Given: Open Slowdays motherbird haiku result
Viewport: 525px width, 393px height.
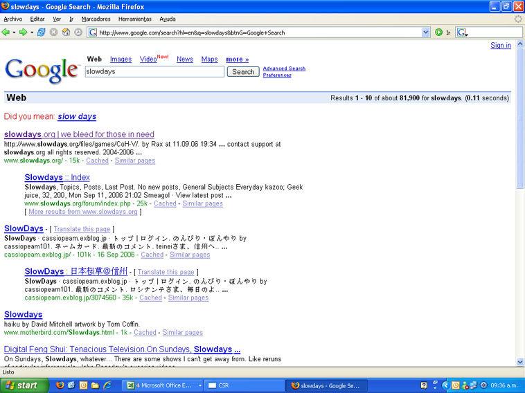Looking at the screenshot, I should (x=23, y=314).
